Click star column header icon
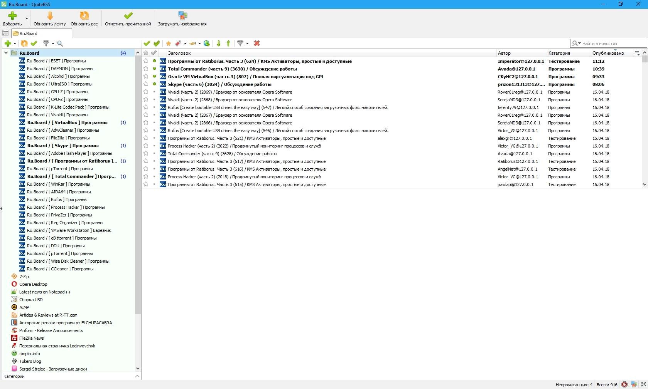The width and height of the screenshot is (648, 389). pos(146,53)
